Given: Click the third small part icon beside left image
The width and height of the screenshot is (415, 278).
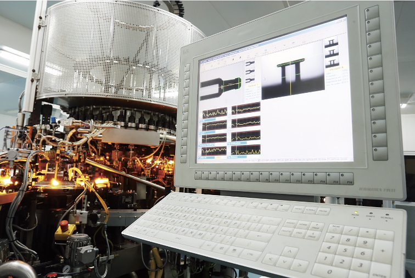Looking at the screenshot, I should 250,79.
